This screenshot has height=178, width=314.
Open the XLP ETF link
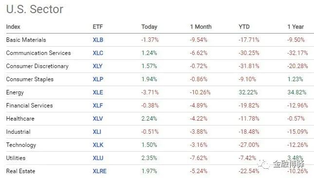tap(98, 79)
